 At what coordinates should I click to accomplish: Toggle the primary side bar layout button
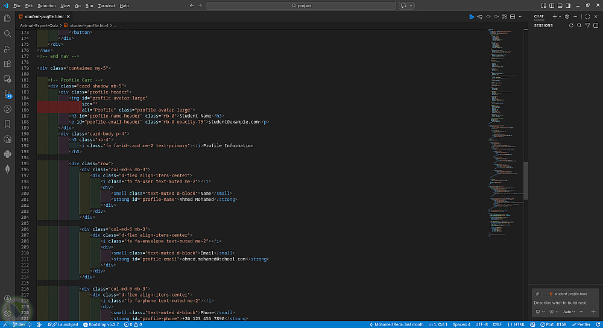click(x=552, y=5)
